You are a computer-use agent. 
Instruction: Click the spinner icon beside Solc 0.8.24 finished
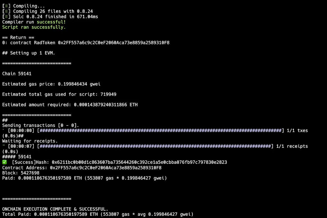[6, 17]
